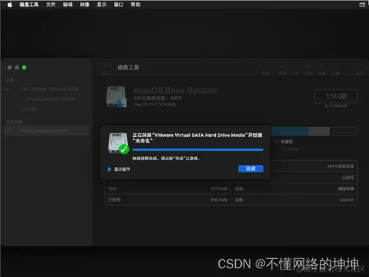This screenshot has width=369, height=277.
Task: Open the Apple menu
Action: click(x=10, y=5)
